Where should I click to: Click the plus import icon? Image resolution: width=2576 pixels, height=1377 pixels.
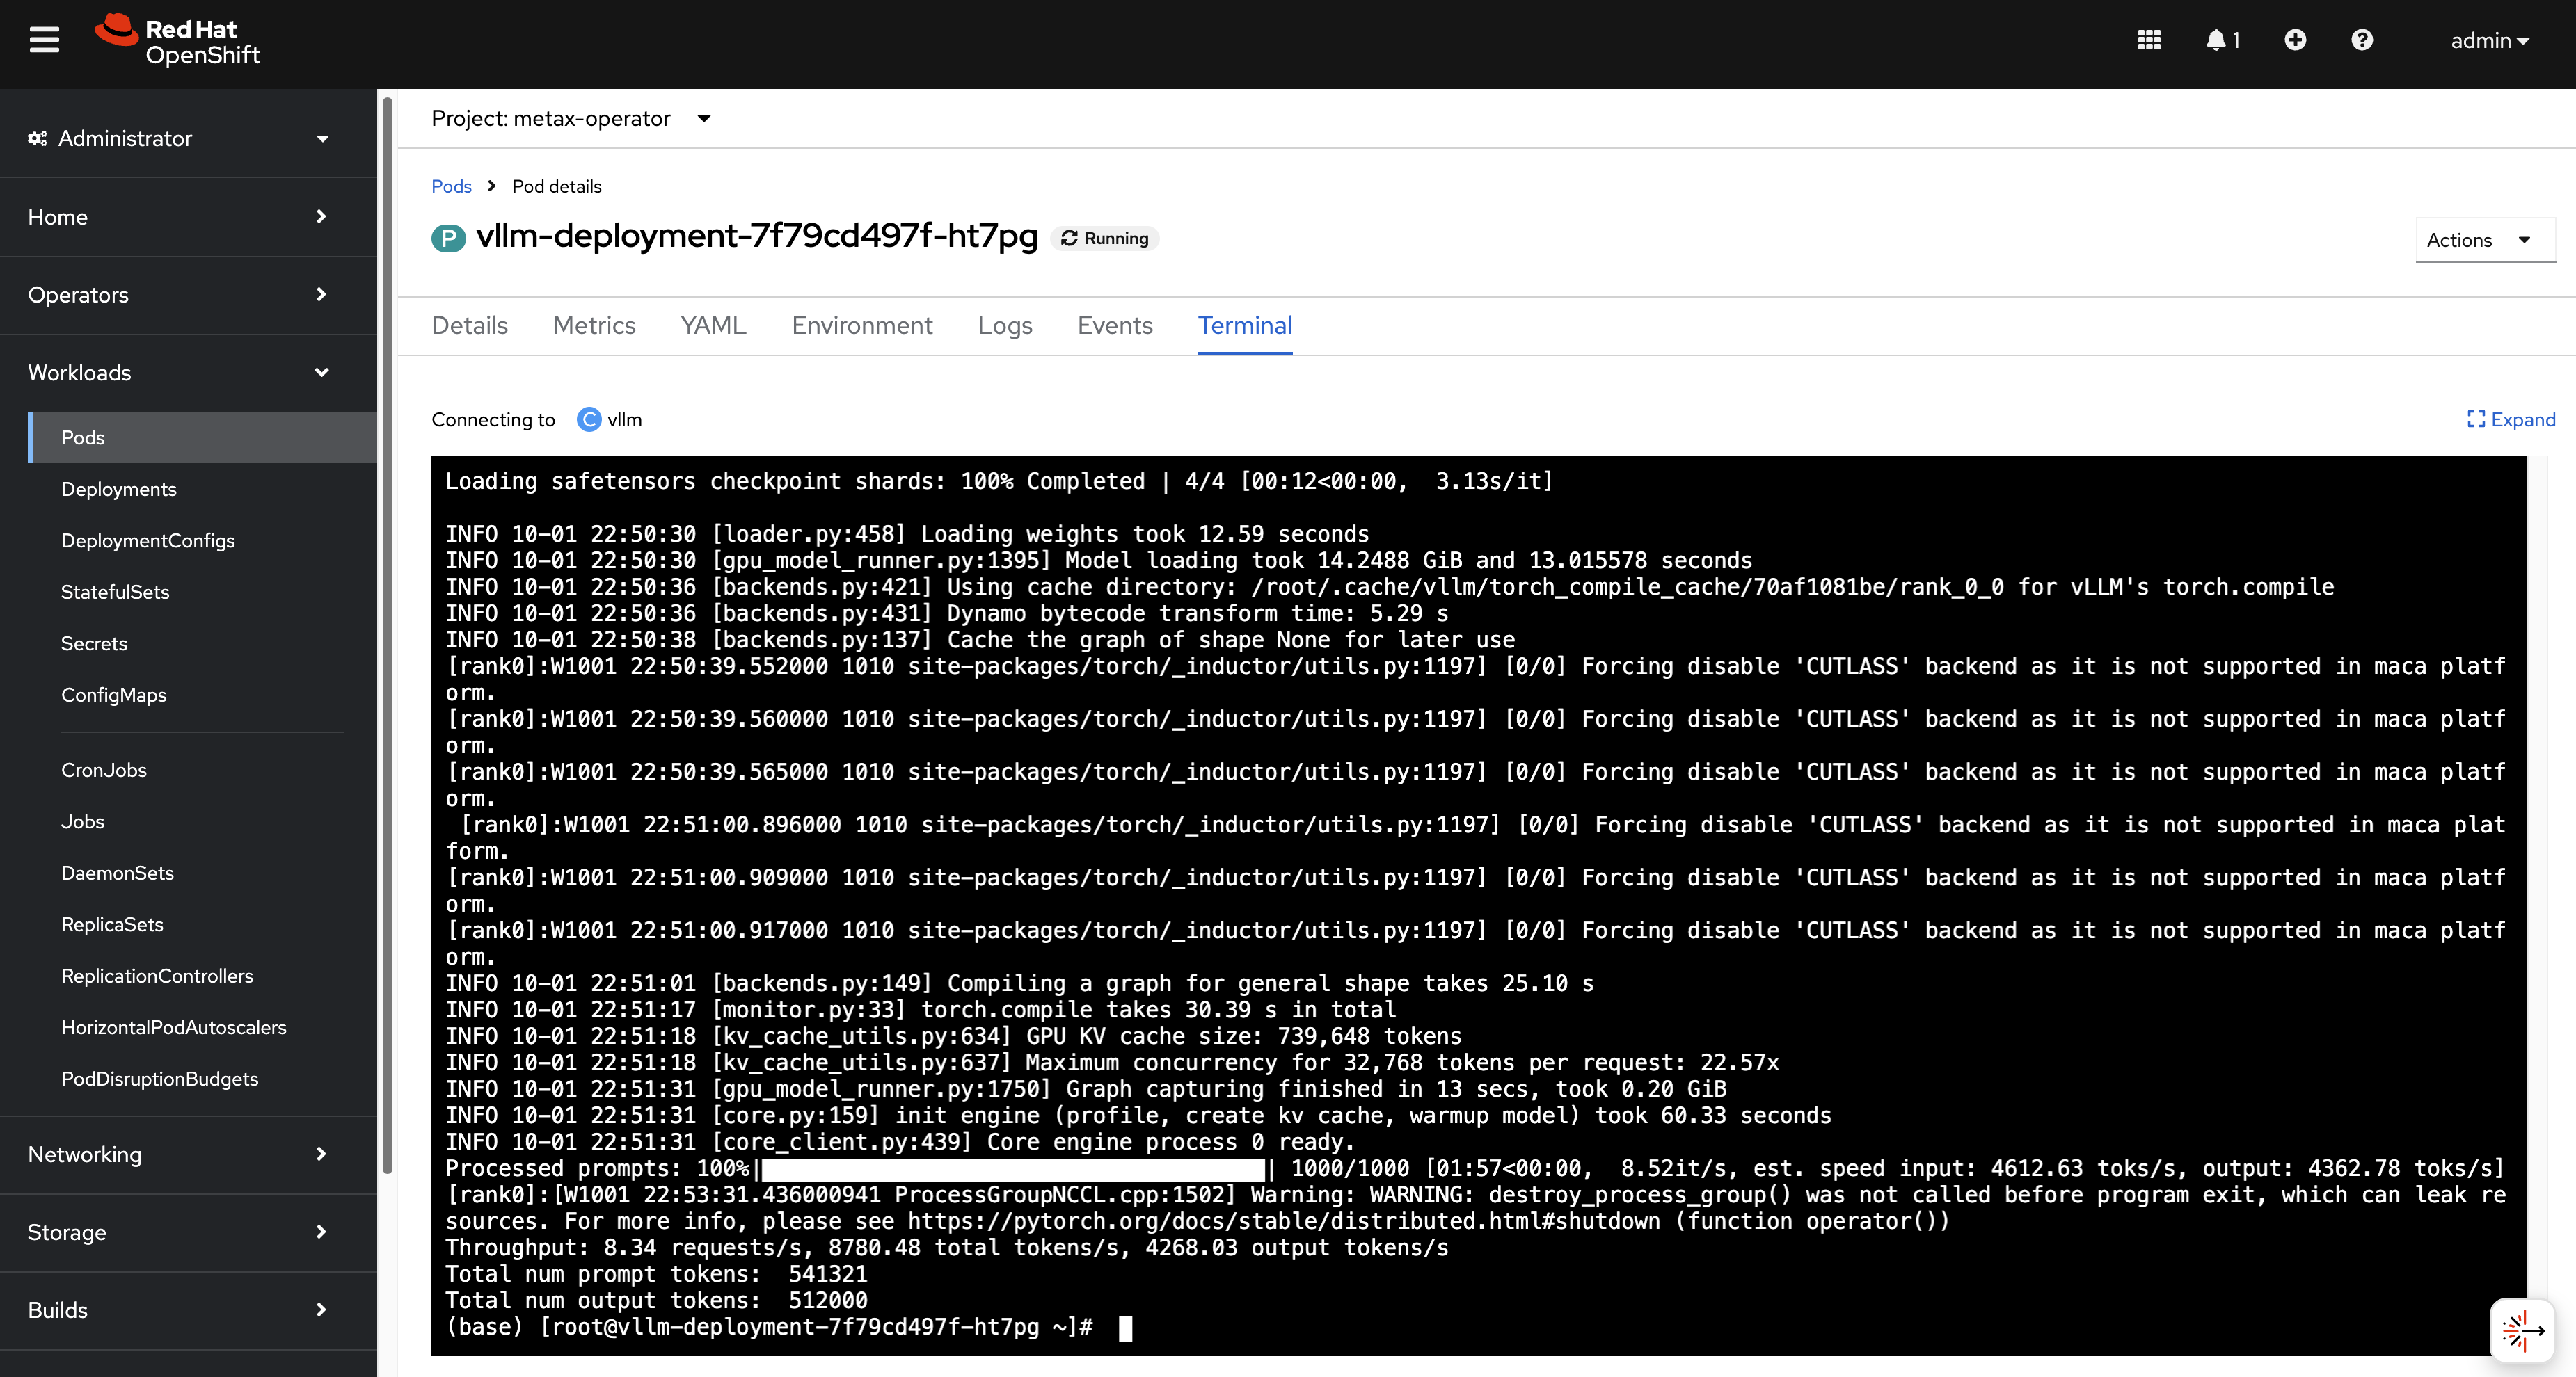point(2295,40)
